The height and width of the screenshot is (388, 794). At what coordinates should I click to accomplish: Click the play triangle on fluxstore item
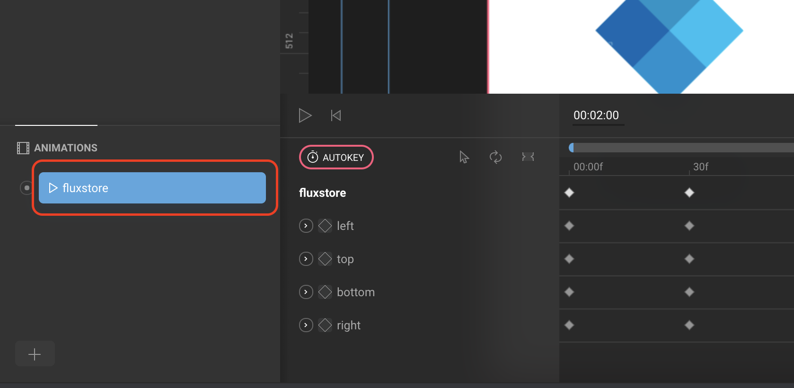[53, 188]
